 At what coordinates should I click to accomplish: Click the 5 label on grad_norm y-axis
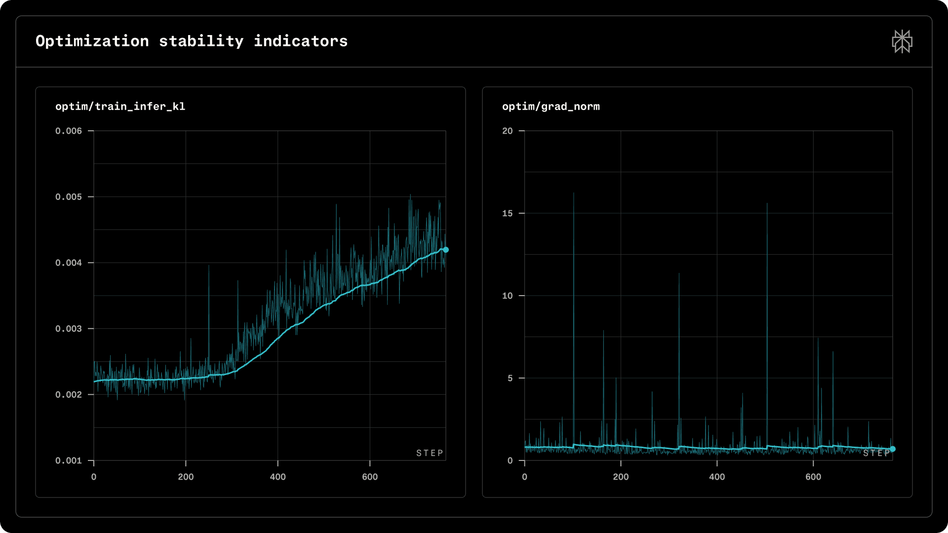tap(510, 378)
